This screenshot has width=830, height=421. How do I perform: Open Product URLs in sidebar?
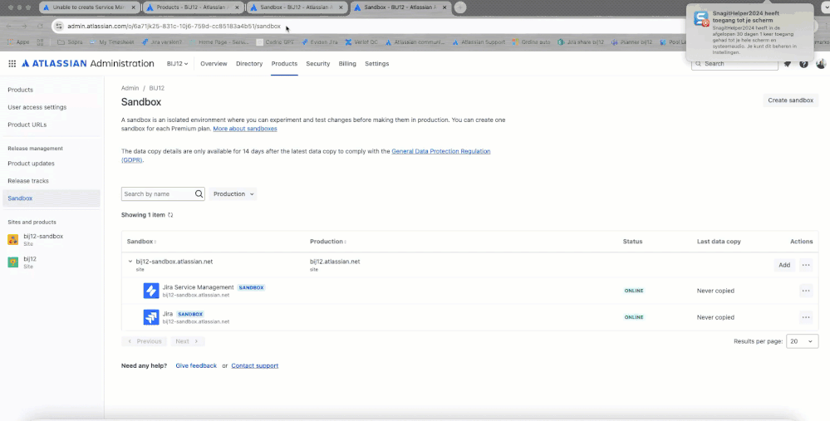tap(27, 125)
